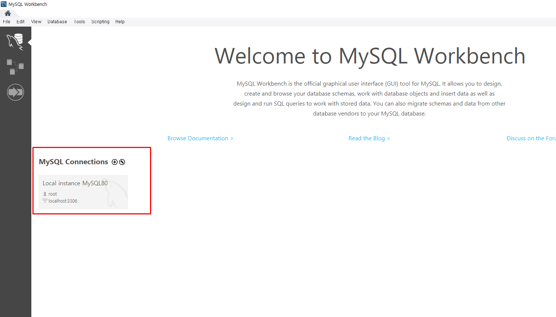Open Local instance MySQL80 connection tile
The image size is (556, 317).
click(x=83, y=192)
